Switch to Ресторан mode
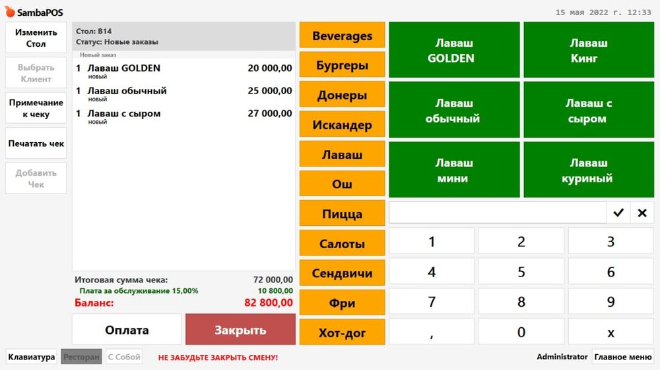The width and height of the screenshot is (660, 370). pyautogui.click(x=81, y=357)
